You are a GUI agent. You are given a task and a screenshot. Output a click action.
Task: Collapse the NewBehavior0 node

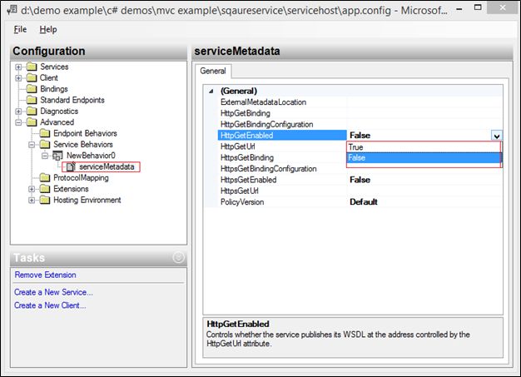45,156
